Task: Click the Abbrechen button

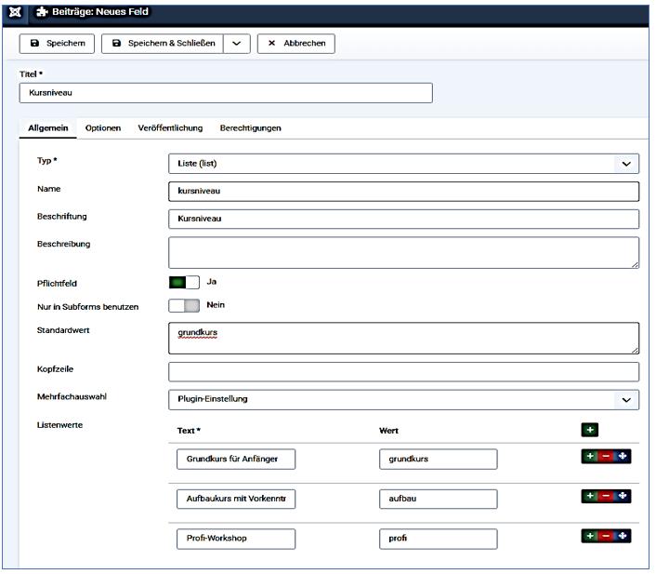Action: (x=296, y=44)
